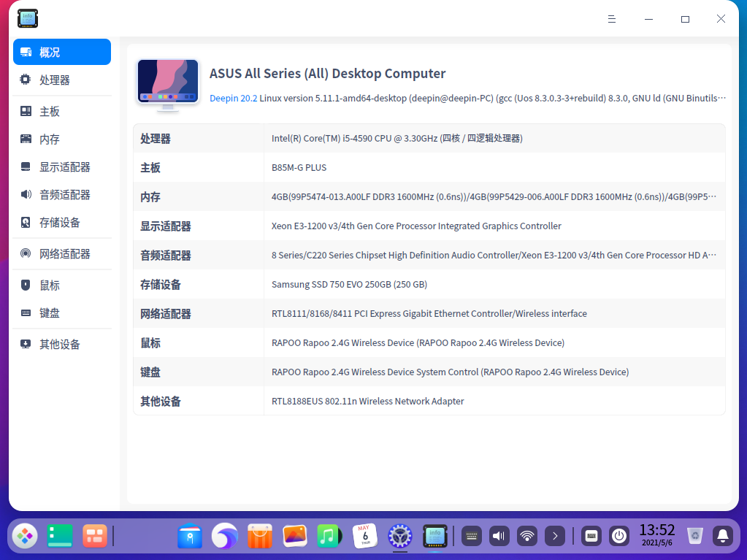Click the 存储设备 storage sidebar icon
This screenshot has width=747, height=560.
point(26,223)
